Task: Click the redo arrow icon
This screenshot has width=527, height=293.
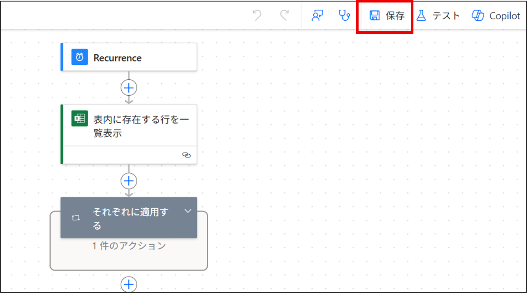Action: point(284,15)
